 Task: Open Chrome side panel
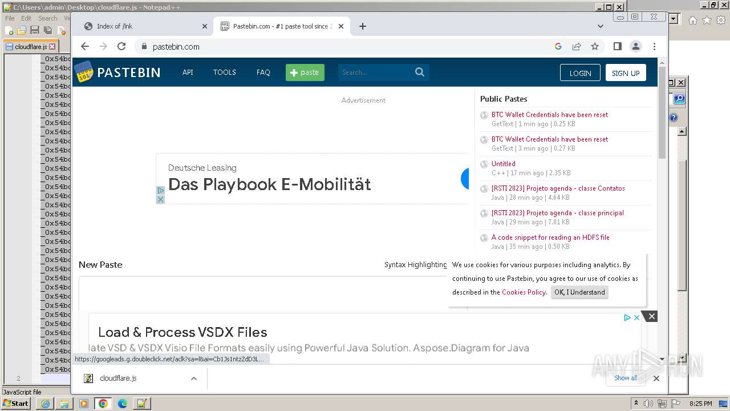pyautogui.click(x=617, y=46)
